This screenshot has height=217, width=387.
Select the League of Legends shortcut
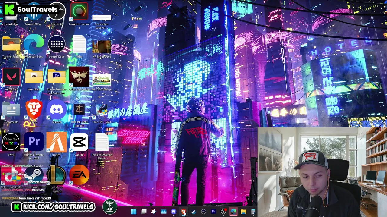tap(57, 178)
